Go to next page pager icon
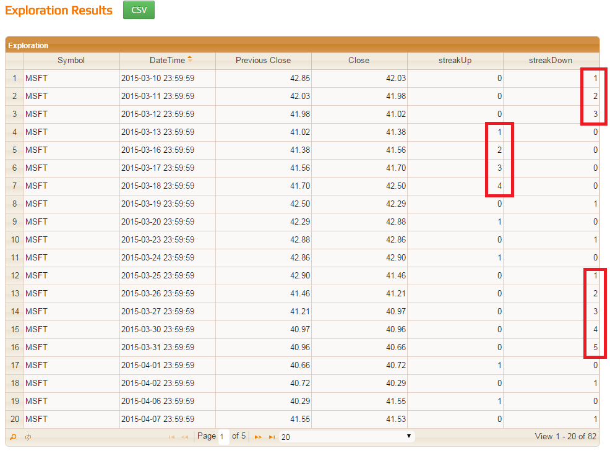Viewport: 610px width, 451px height. point(258,437)
